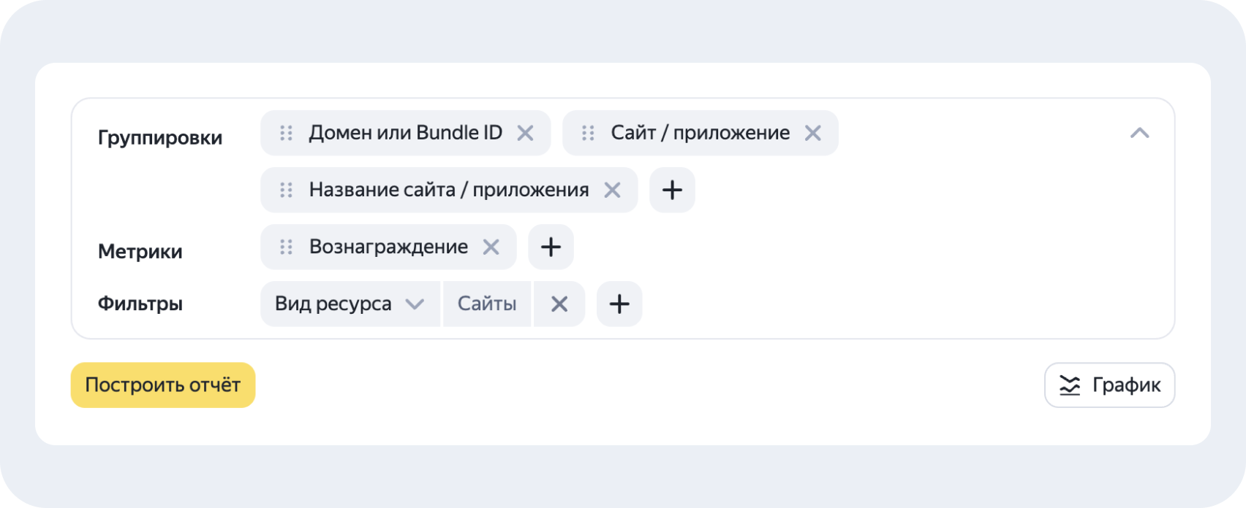Click the 'Фильтры' section label
Screen dimensions: 1246x508
coord(140,304)
